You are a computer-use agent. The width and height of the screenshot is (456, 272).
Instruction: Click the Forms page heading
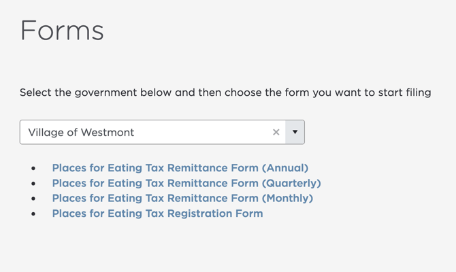pos(62,31)
